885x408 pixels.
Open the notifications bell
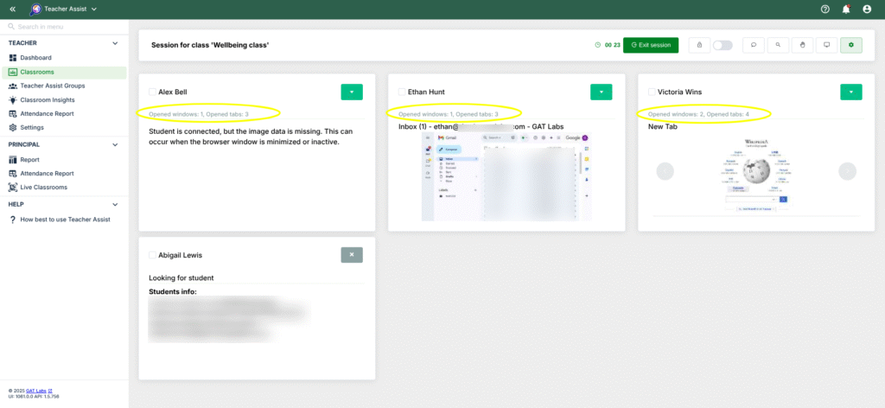pos(846,10)
